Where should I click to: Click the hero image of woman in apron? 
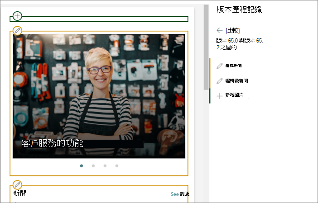(x=99, y=96)
